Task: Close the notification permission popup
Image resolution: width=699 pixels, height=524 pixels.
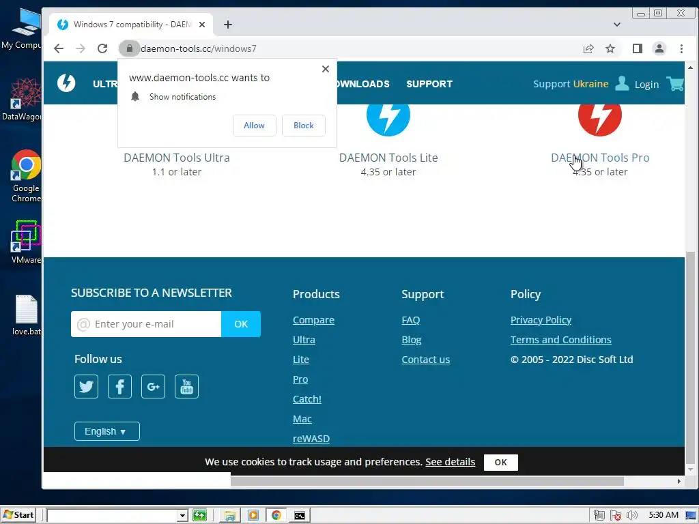Action: point(326,69)
